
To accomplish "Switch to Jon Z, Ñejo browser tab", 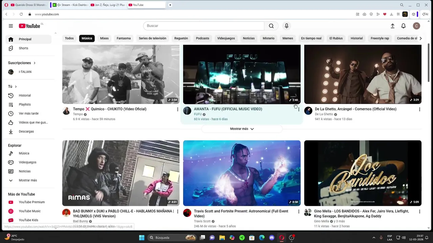I will click(x=108, y=5).
